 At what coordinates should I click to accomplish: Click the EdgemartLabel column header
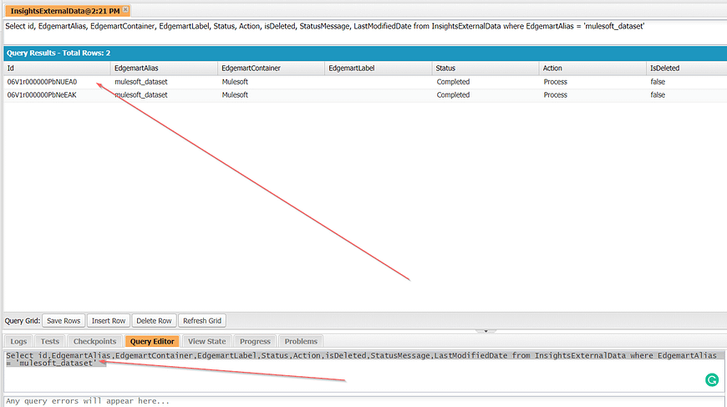[379, 69]
